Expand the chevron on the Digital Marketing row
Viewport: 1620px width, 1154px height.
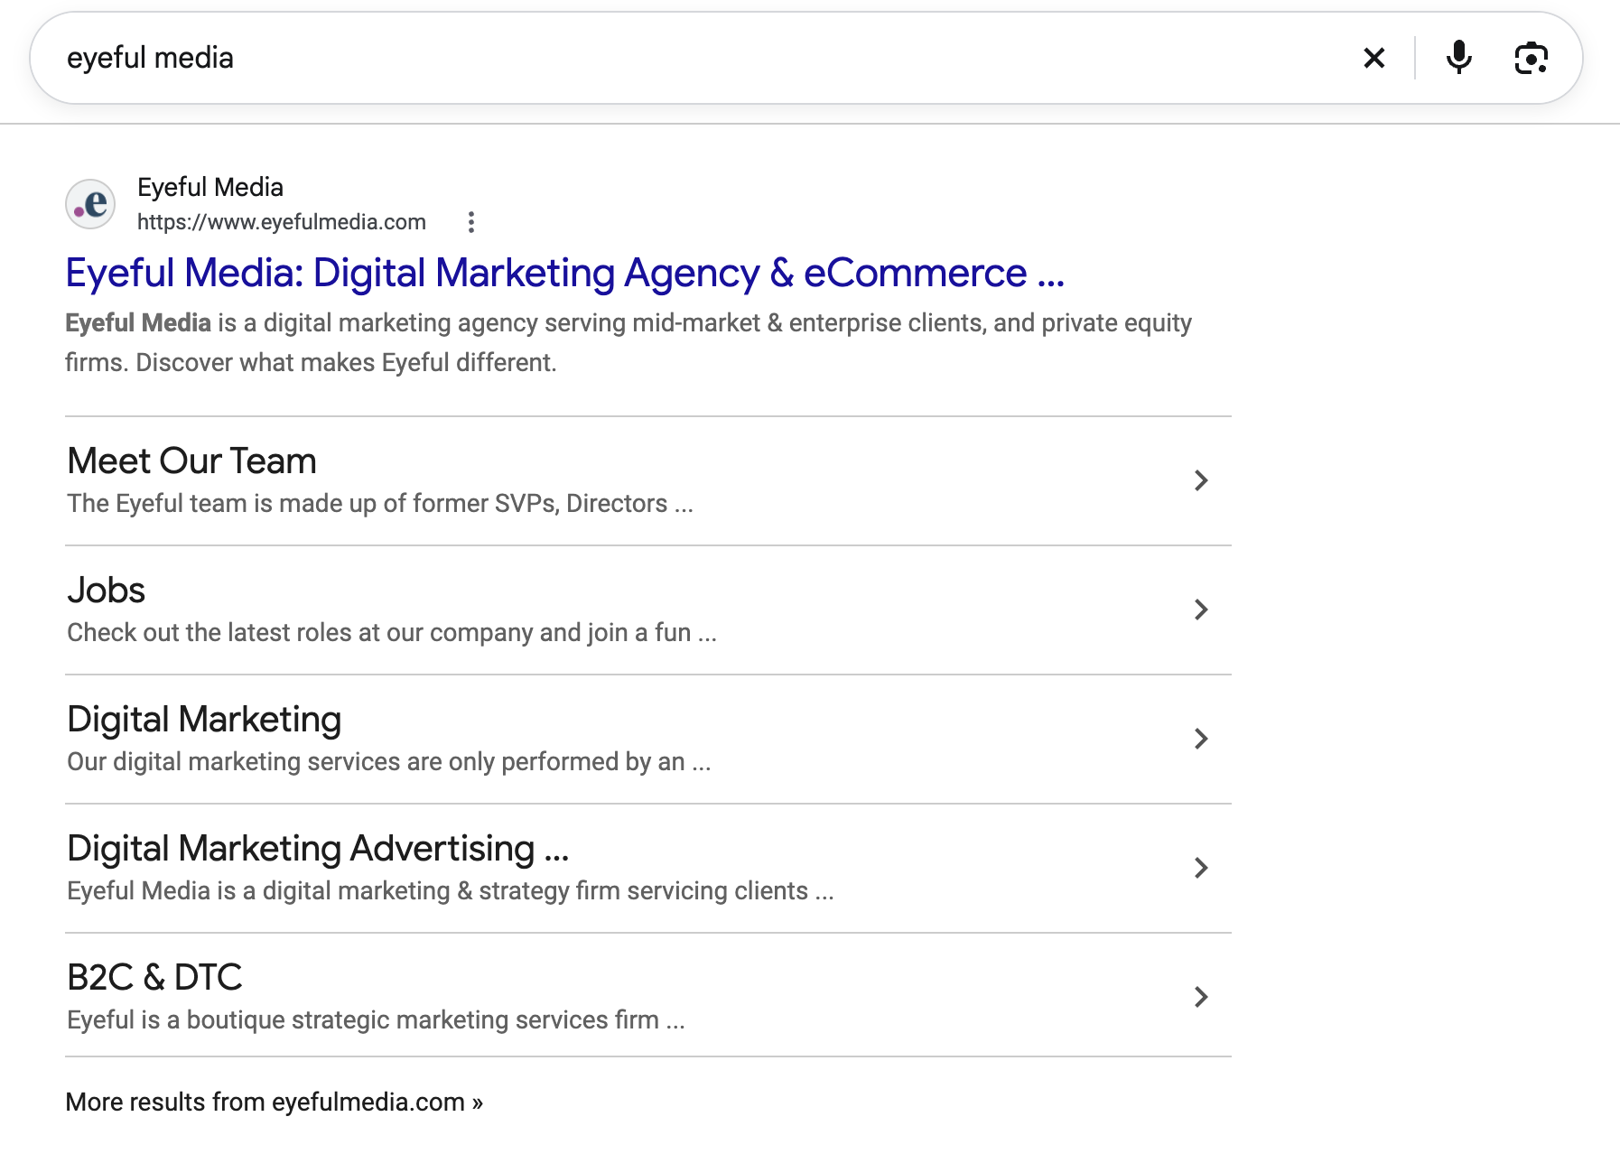(1201, 739)
